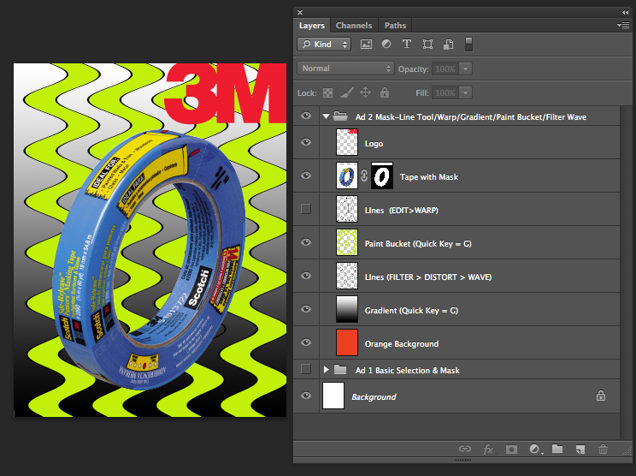The height and width of the screenshot is (476, 636).
Task: Select Paint Bucket layer thumbnail
Action: point(347,242)
